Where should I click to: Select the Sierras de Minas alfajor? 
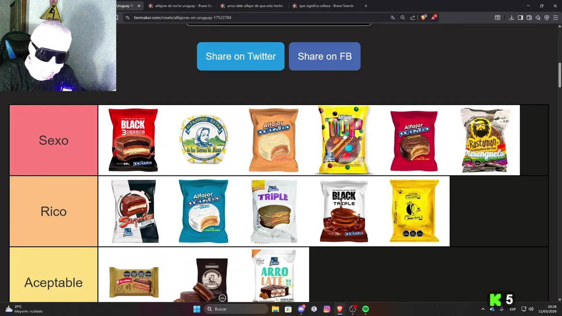pos(203,140)
